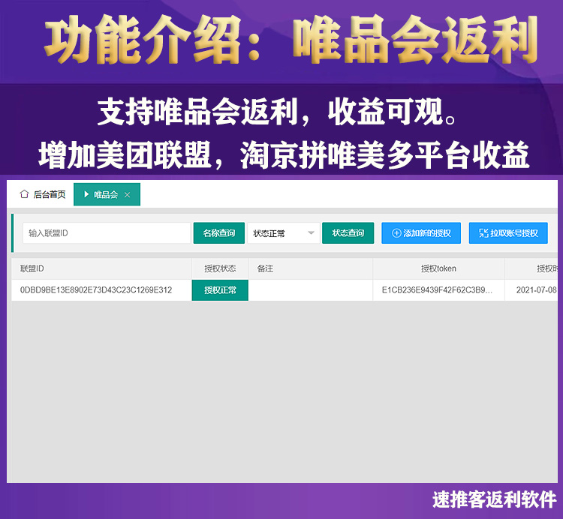563x519 pixels.
Task: Click the 授权token column header
Action: [x=439, y=268]
